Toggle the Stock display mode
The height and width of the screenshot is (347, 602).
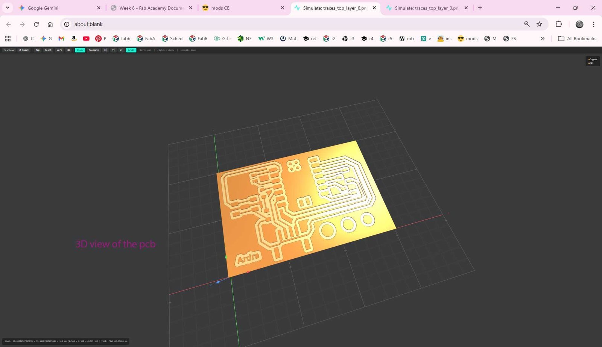(80, 50)
